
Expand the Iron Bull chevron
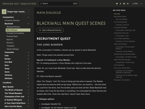click(x=28, y=62)
